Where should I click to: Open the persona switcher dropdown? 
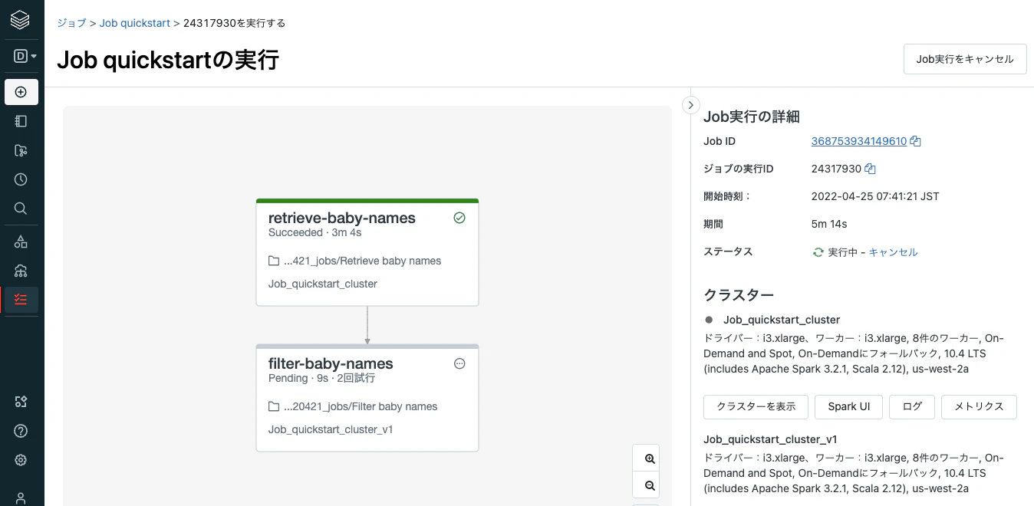tap(25, 56)
